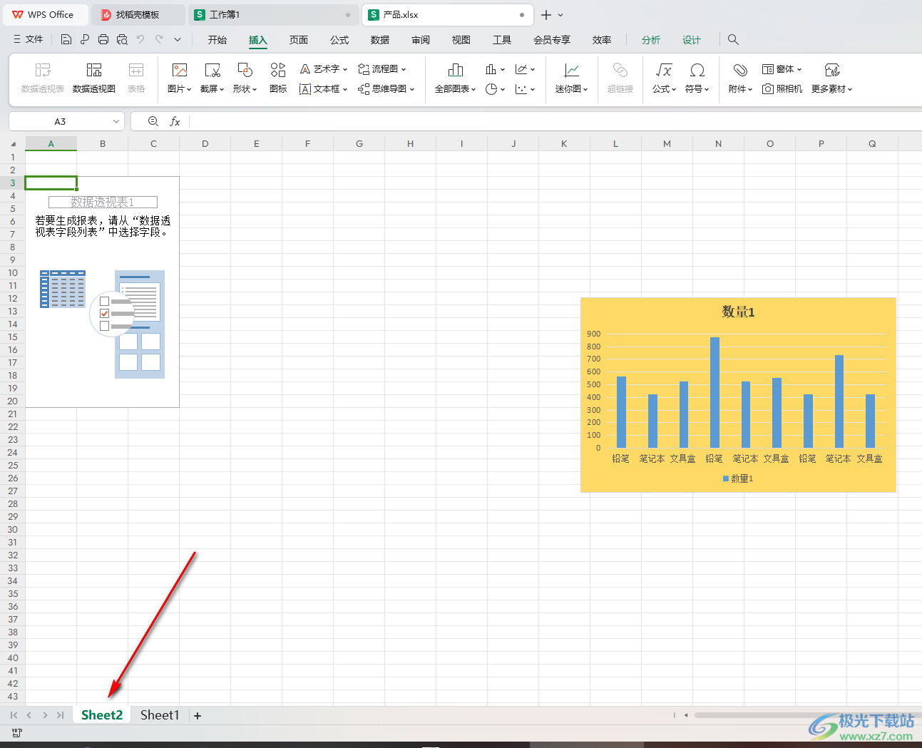
Task: Create a new document tab with plus
Action: [546, 15]
